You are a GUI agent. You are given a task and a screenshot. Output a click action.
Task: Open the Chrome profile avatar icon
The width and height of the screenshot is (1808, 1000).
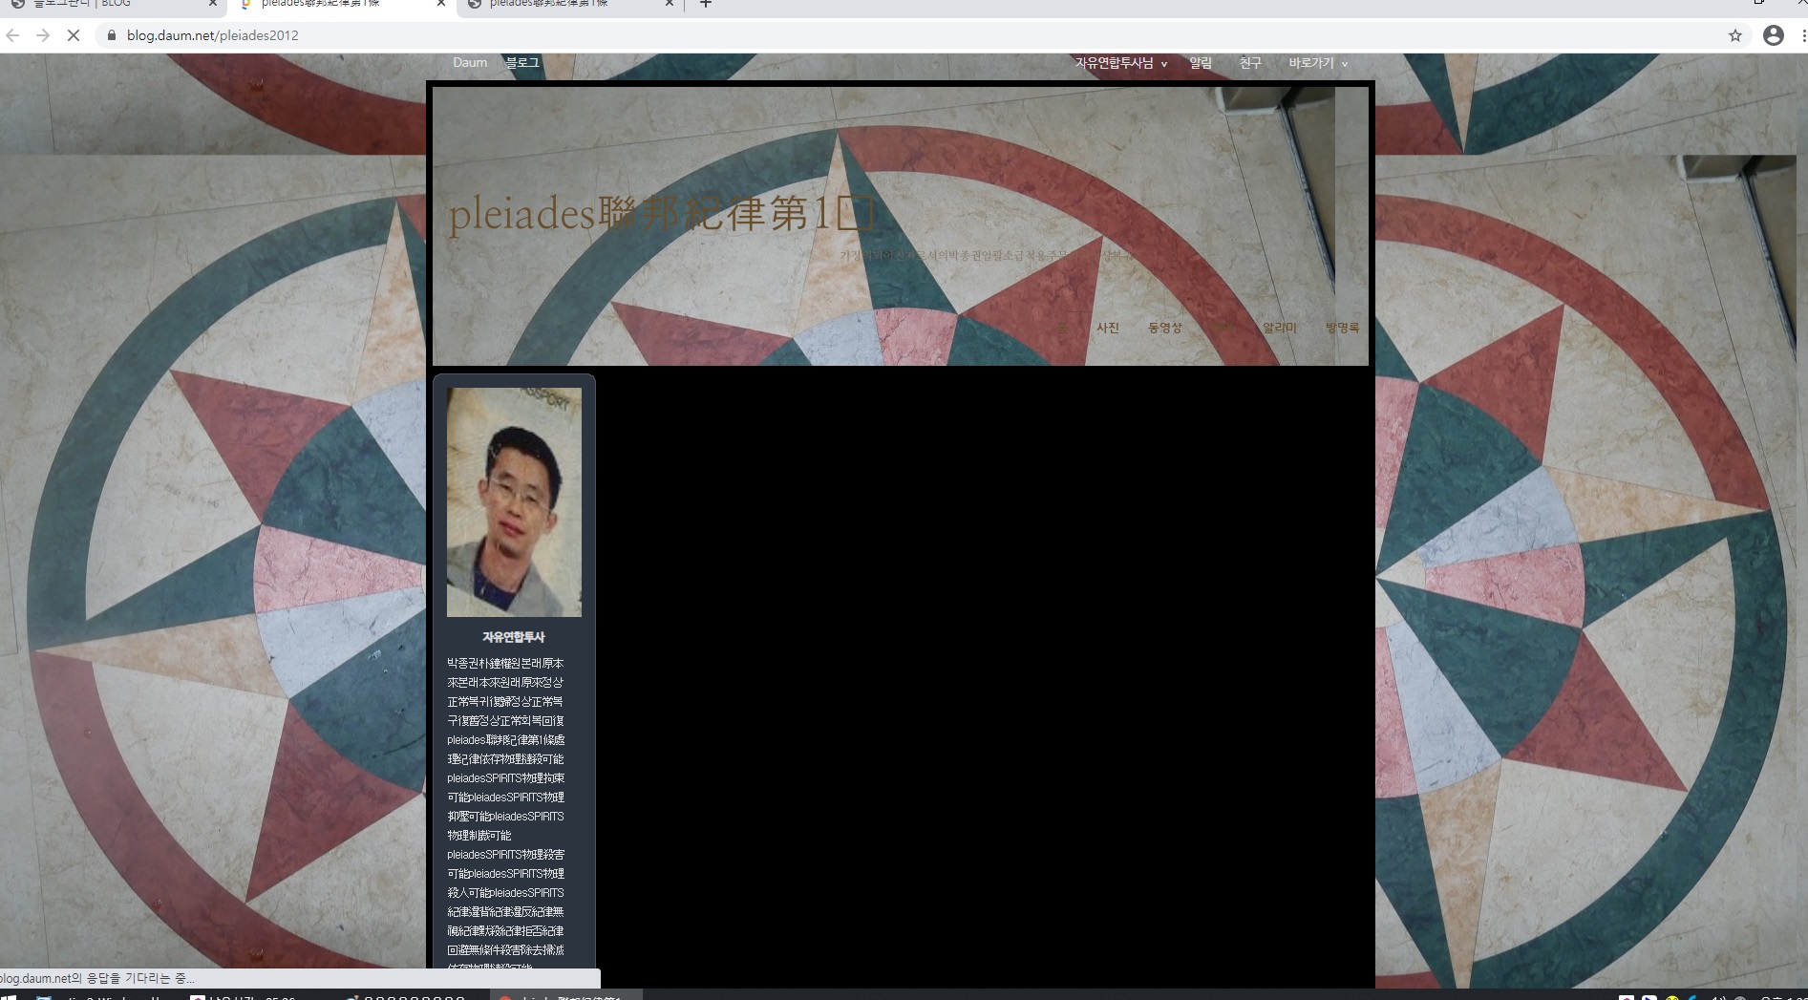pyautogui.click(x=1774, y=35)
